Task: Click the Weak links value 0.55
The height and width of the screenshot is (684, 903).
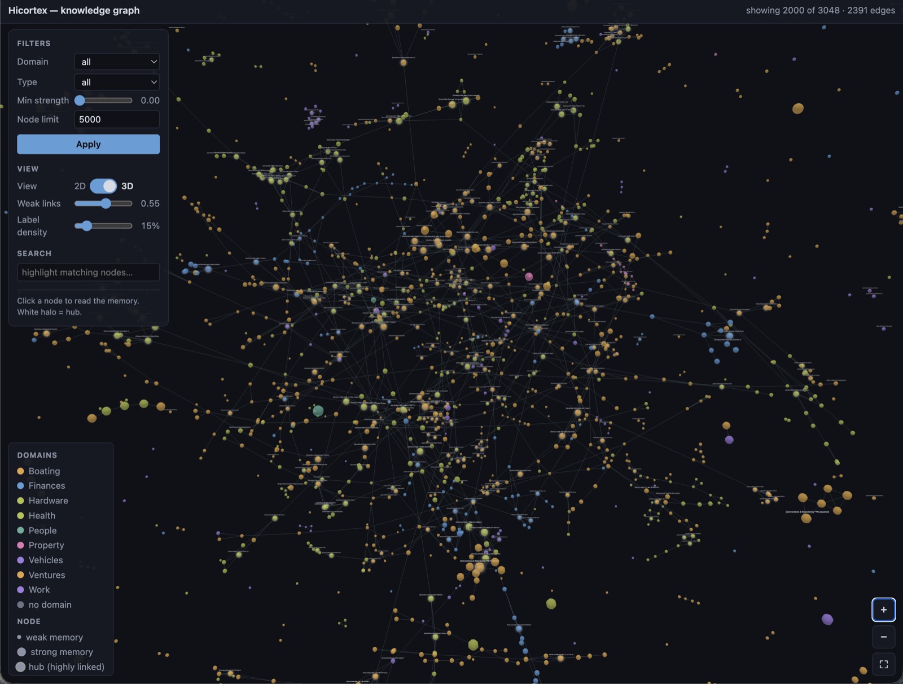Action: 150,203
